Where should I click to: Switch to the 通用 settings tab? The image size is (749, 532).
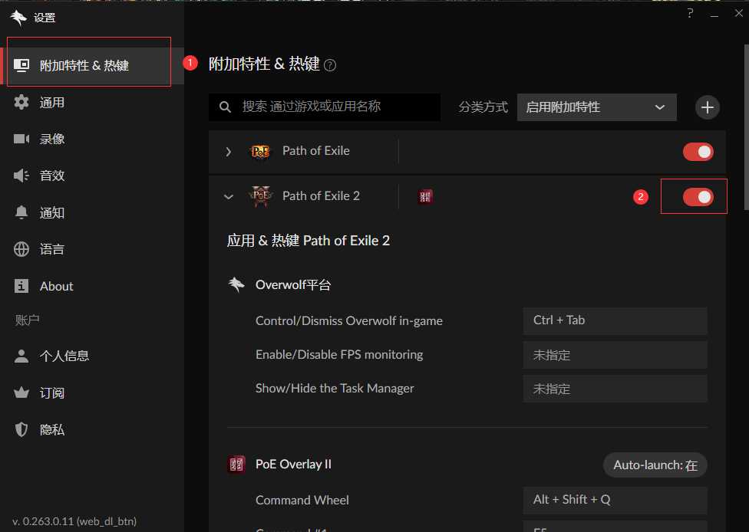[53, 102]
